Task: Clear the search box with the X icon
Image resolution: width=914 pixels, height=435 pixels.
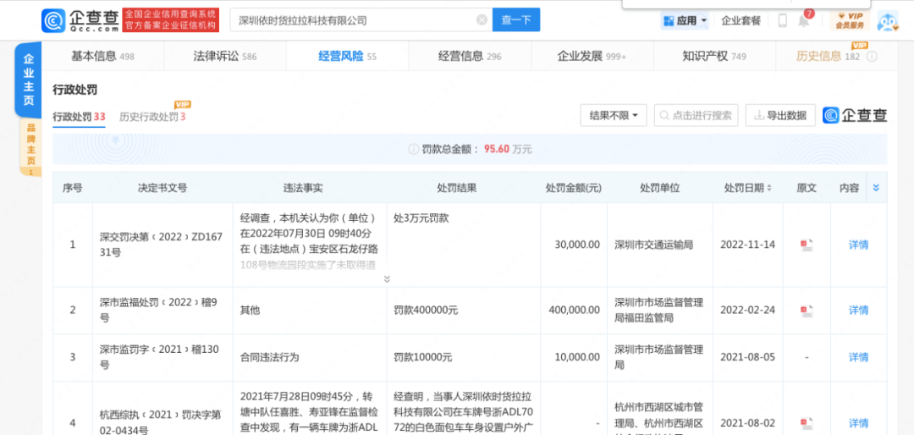Action: (x=482, y=19)
